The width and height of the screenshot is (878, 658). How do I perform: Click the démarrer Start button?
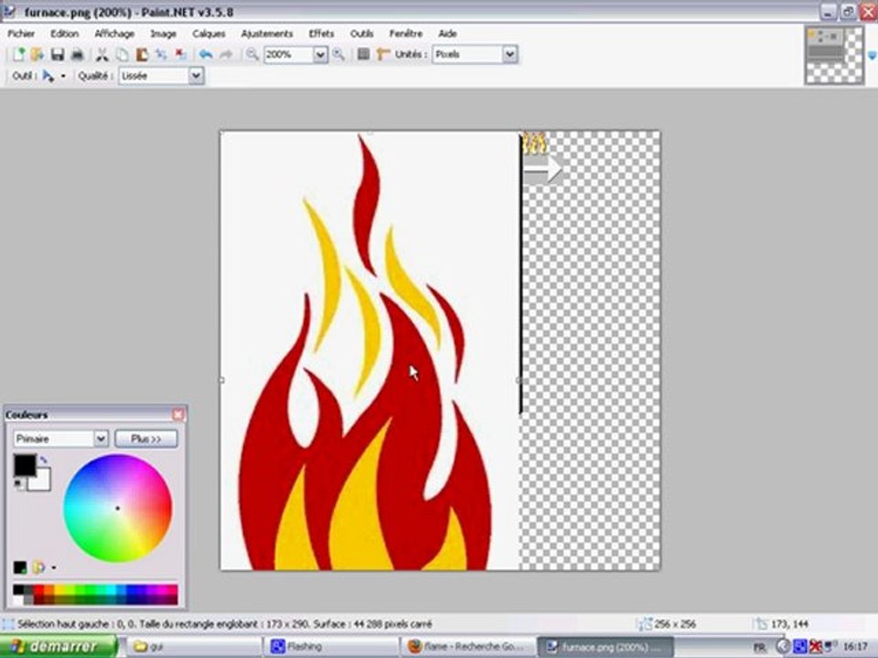59,647
